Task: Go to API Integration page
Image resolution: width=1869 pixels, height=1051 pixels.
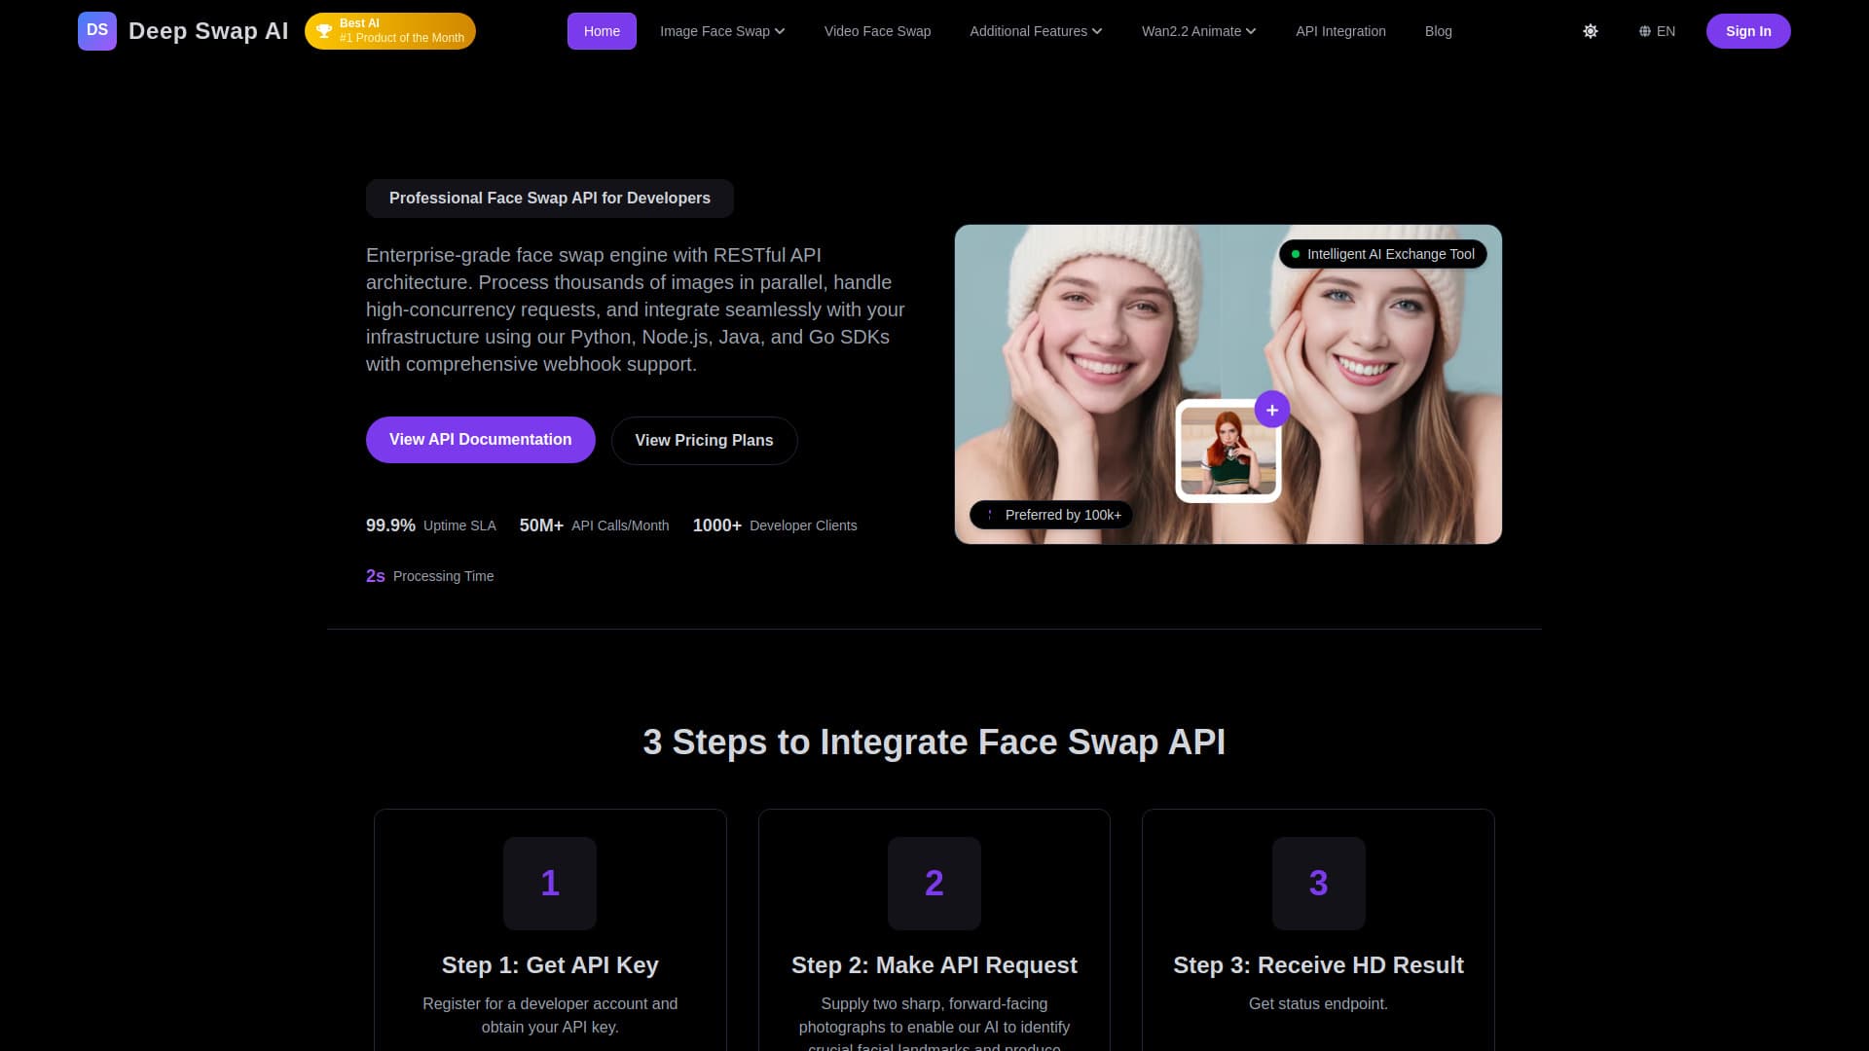Action: pyautogui.click(x=1339, y=31)
